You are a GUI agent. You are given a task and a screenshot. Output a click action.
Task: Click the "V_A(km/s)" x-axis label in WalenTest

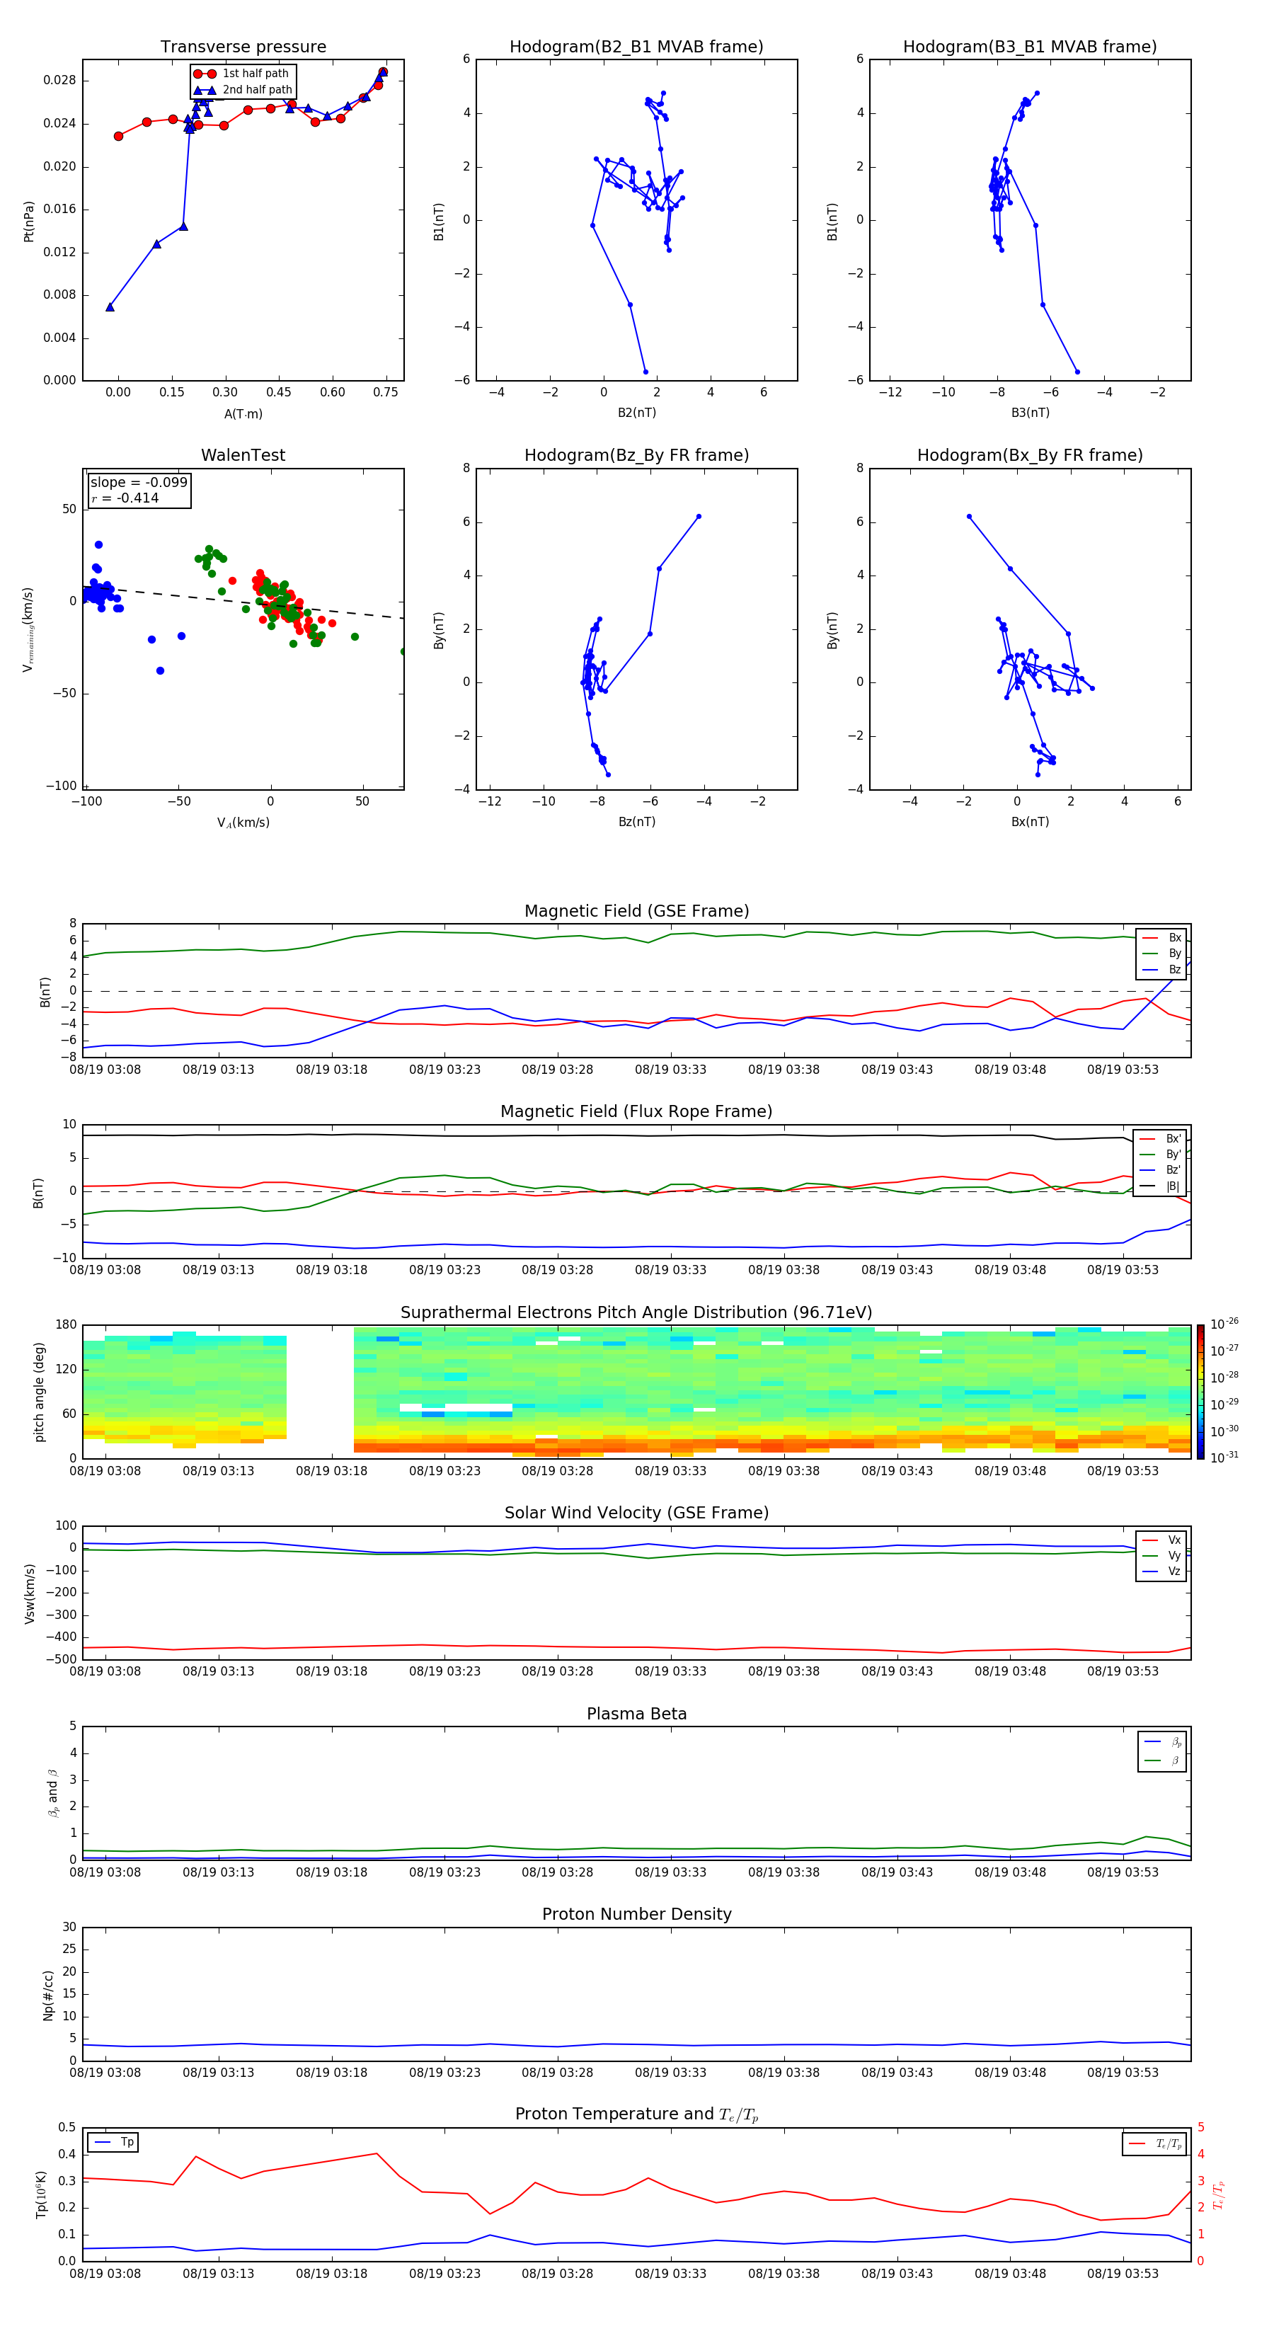pos(243,823)
